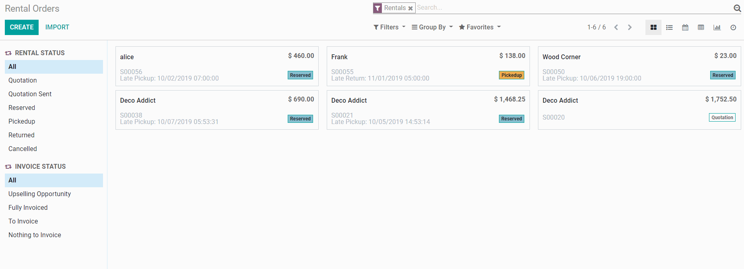Image resolution: width=744 pixels, height=269 pixels.
Task: Select Pickedup rental status filter
Action: point(22,121)
